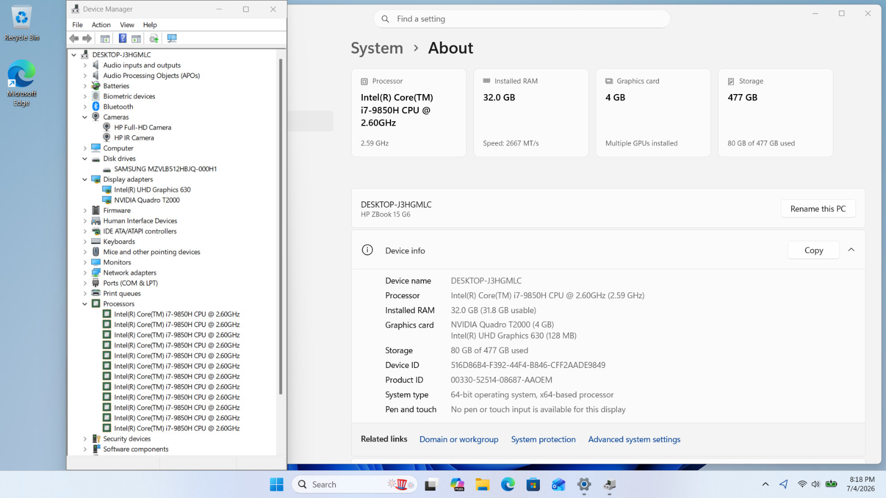Screen dimensions: 886x498
Task: Open the Microsoft Edge desktop shortcut
Action: coord(22,83)
